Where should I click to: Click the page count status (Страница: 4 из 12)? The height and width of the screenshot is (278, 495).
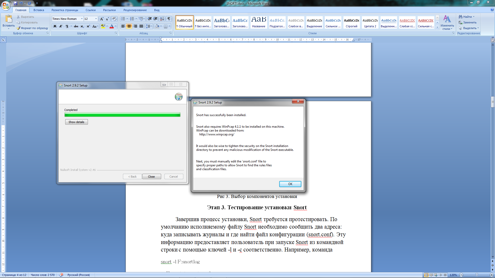14,275
